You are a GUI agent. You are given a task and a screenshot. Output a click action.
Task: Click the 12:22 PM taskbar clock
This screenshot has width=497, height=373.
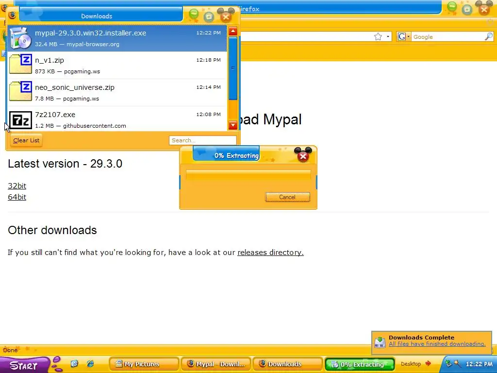[x=479, y=364]
